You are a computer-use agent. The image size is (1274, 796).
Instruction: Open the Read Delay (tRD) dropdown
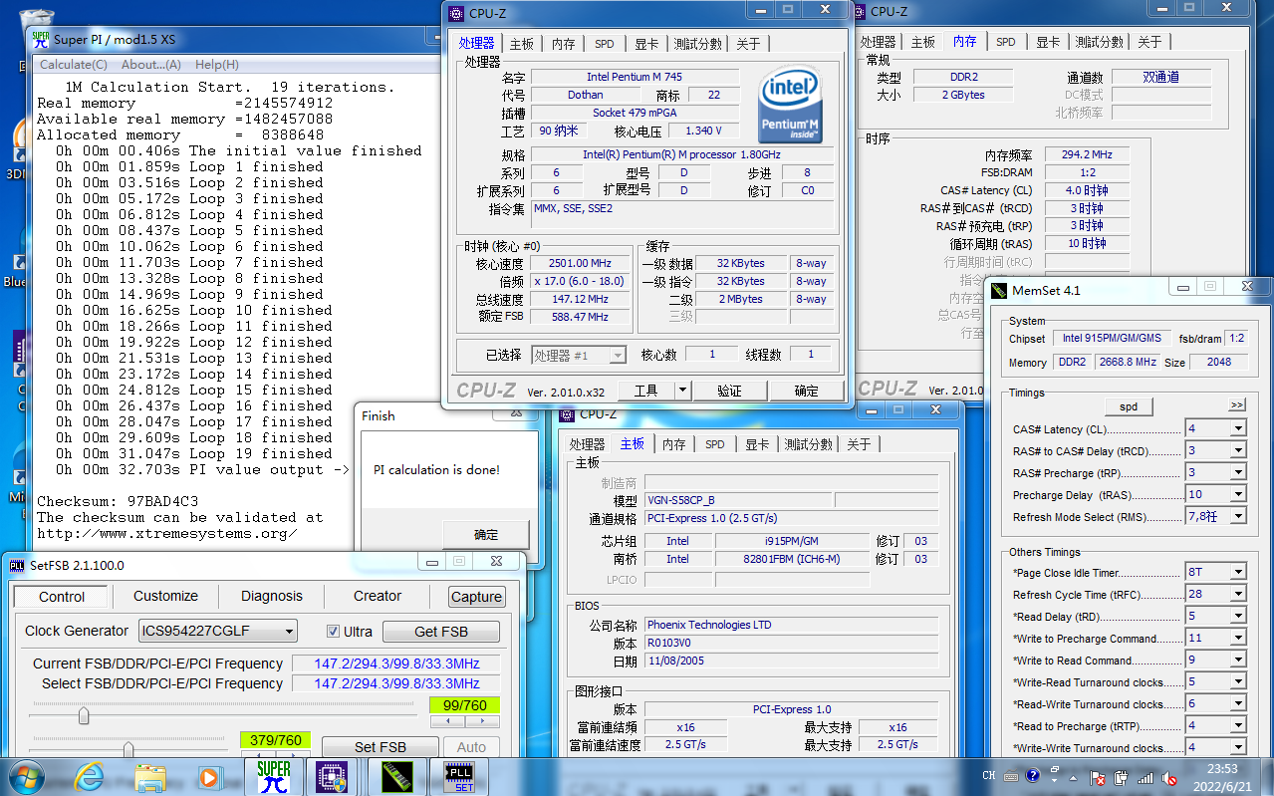[1238, 617]
